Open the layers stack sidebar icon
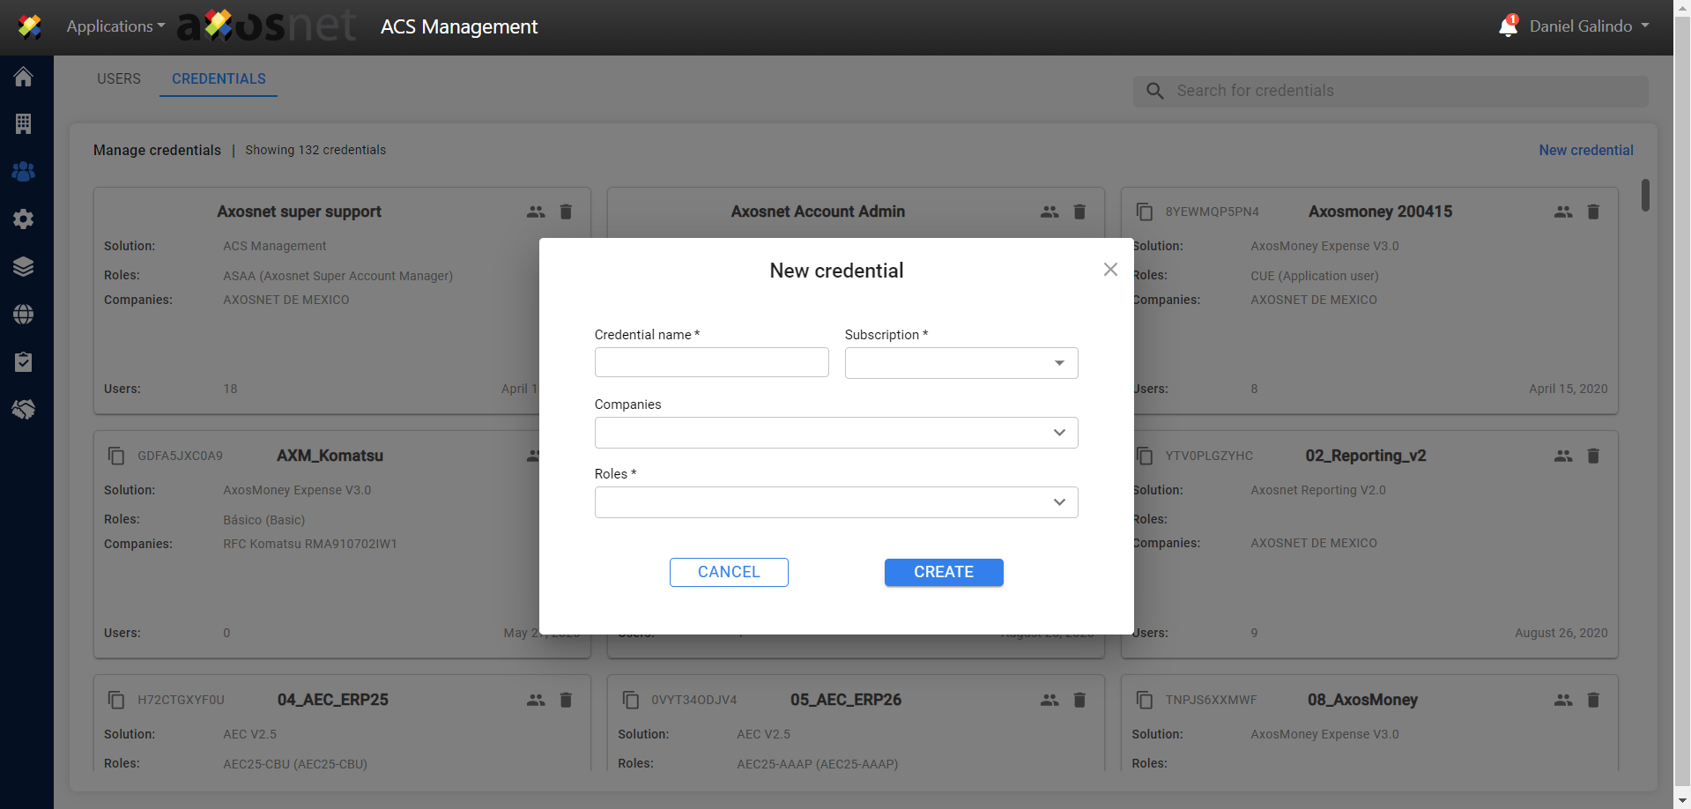1691x809 pixels. [x=24, y=267]
